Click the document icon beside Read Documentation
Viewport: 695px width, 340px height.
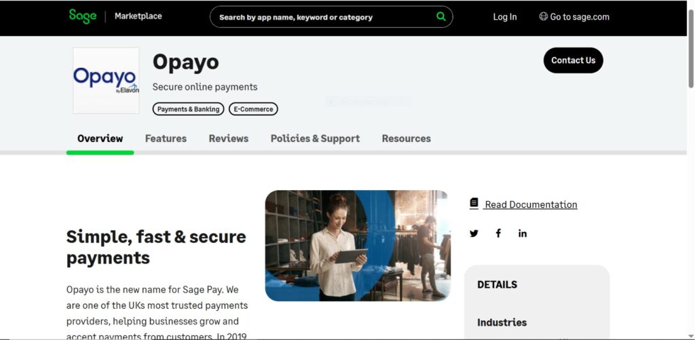coord(474,204)
